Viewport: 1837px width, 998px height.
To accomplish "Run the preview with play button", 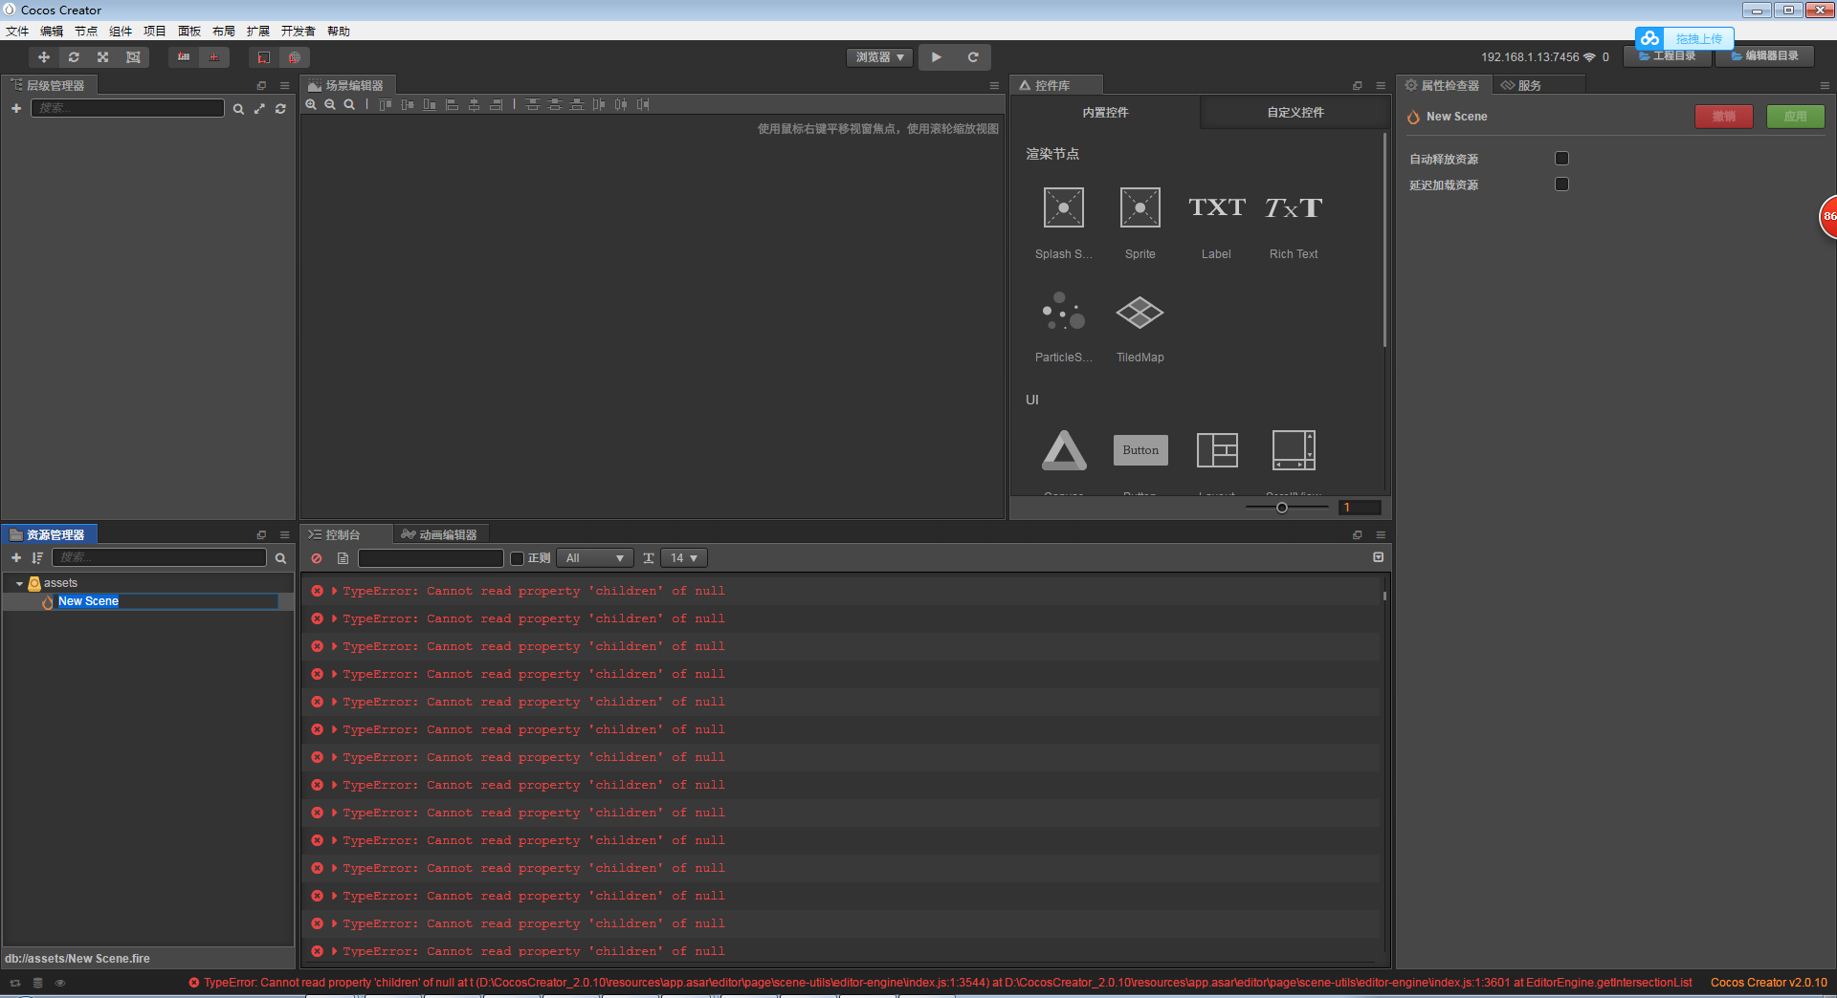I will 936,57.
